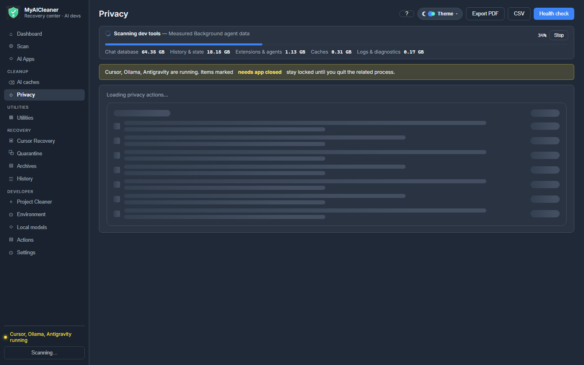Open Quarantine section label
This screenshot has height=365, width=584.
(x=30, y=154)
